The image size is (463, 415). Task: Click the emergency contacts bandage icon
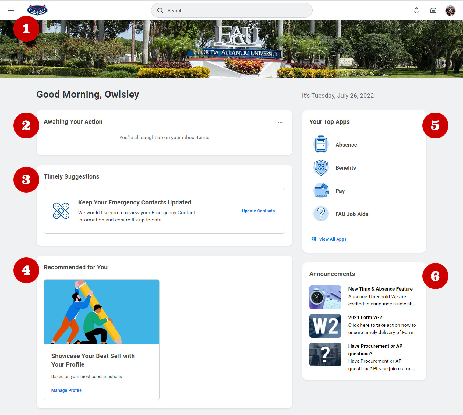[61, 211]
